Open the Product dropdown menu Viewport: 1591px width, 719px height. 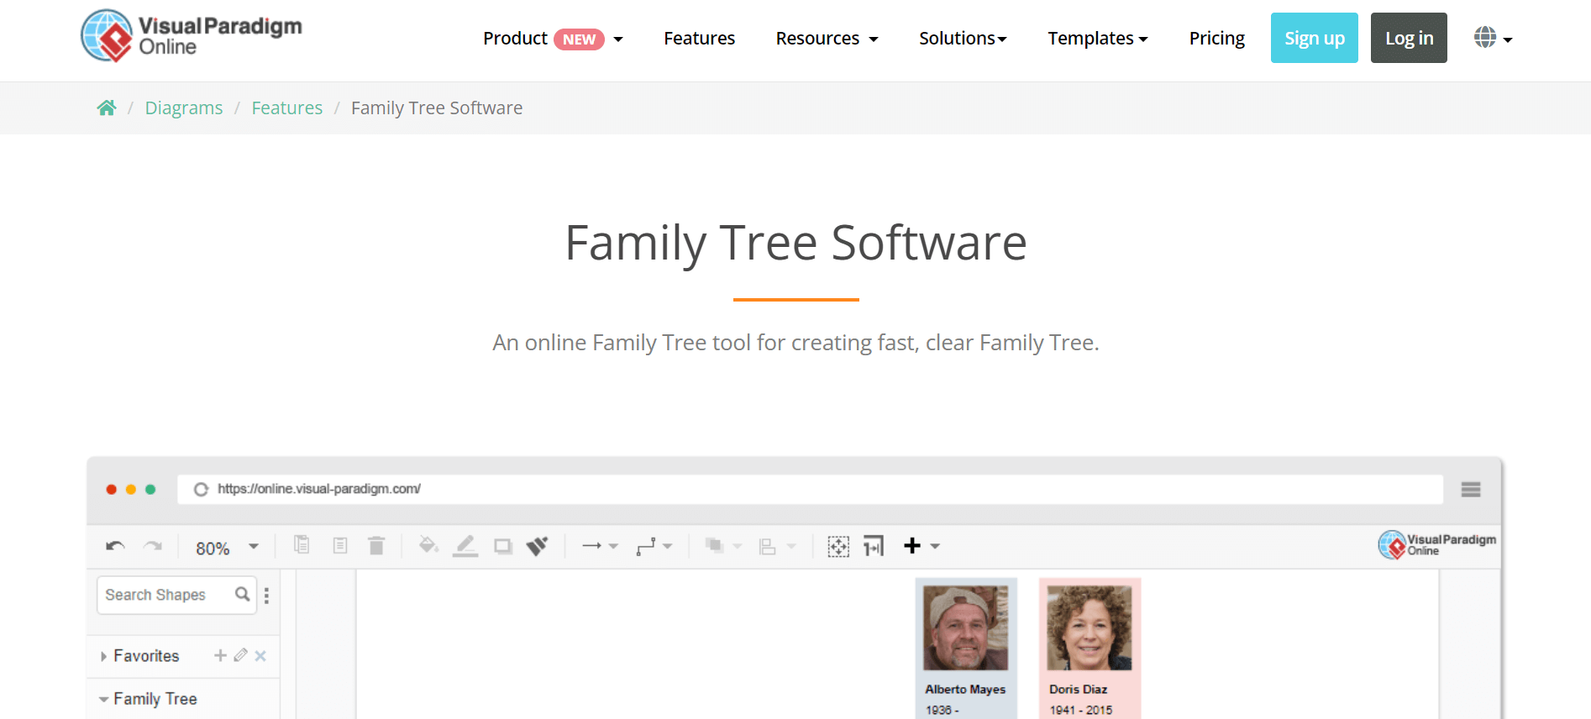point(553,39)
